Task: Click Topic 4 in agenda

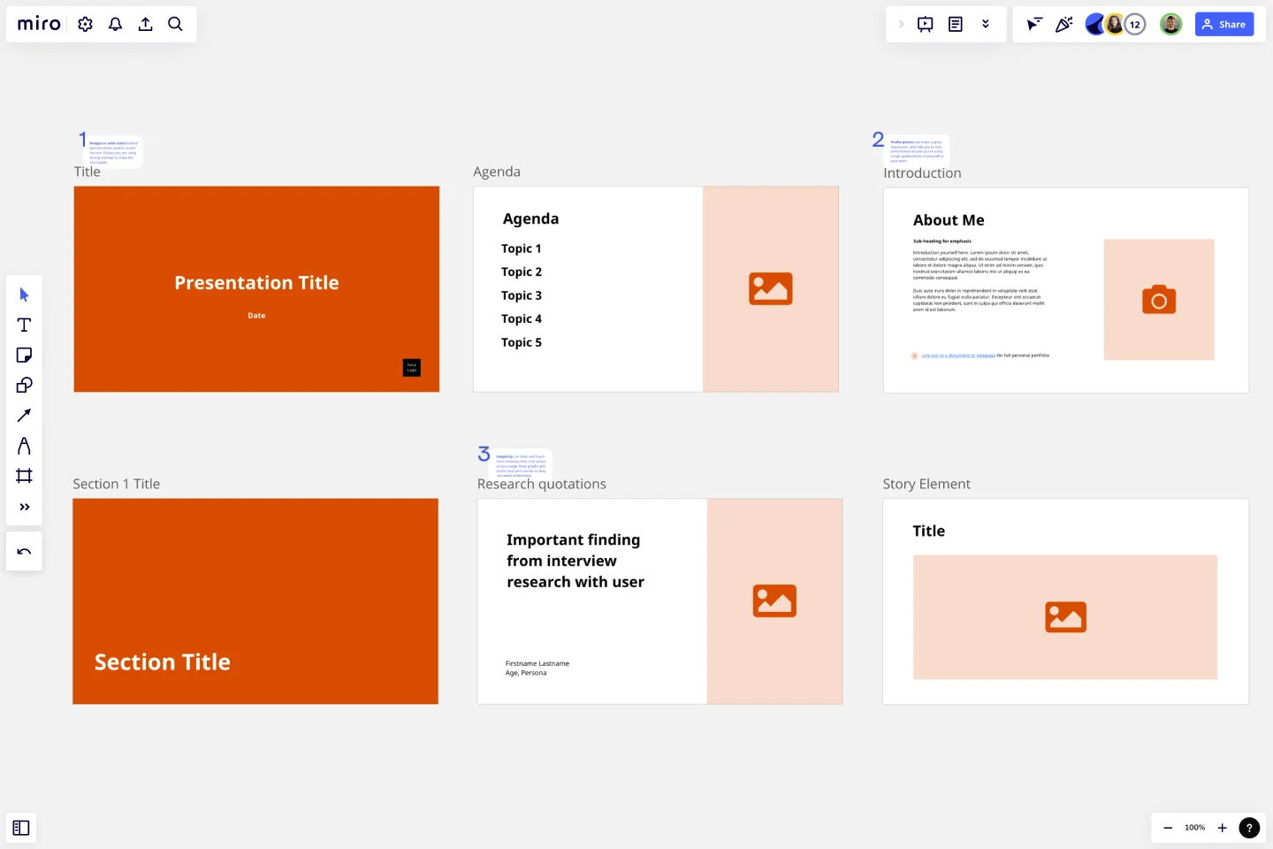Action: tap(522, 318)
